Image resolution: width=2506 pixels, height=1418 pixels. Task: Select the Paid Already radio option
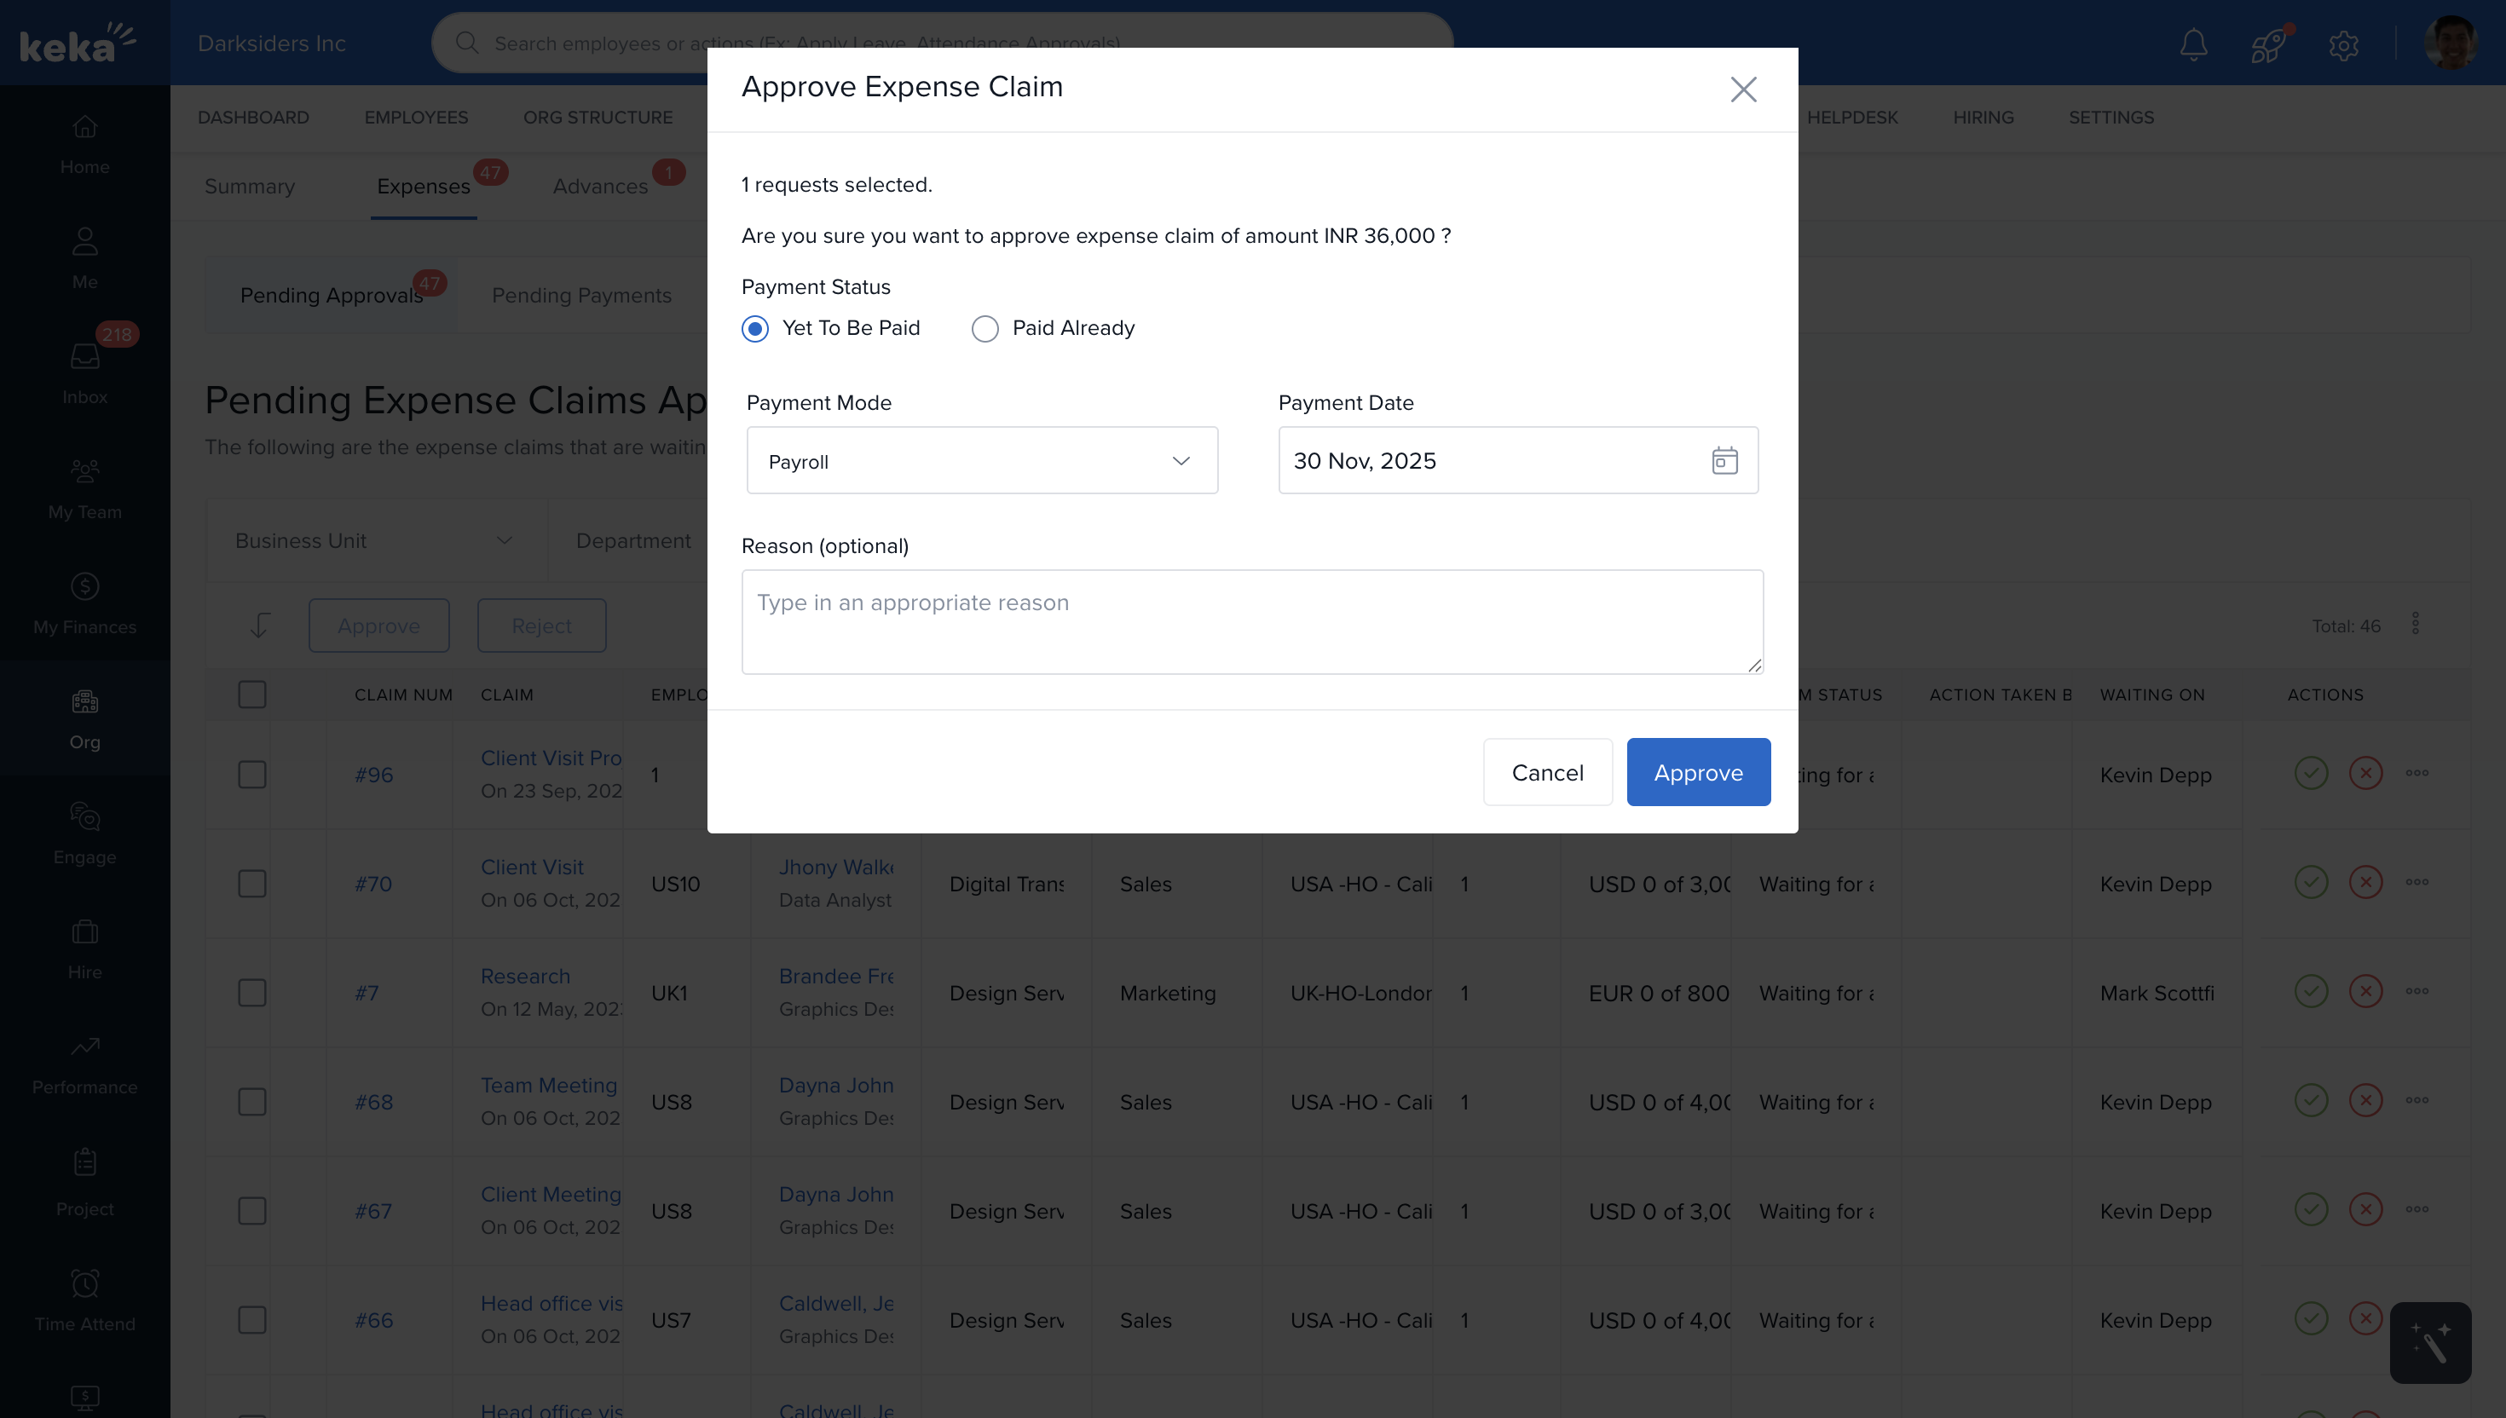click(x=984, y=328)
